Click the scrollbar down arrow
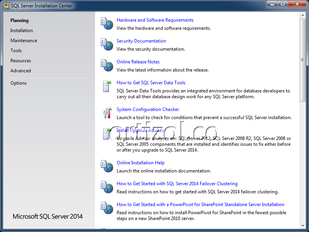 pyautogui.click(x=303, y=226)
